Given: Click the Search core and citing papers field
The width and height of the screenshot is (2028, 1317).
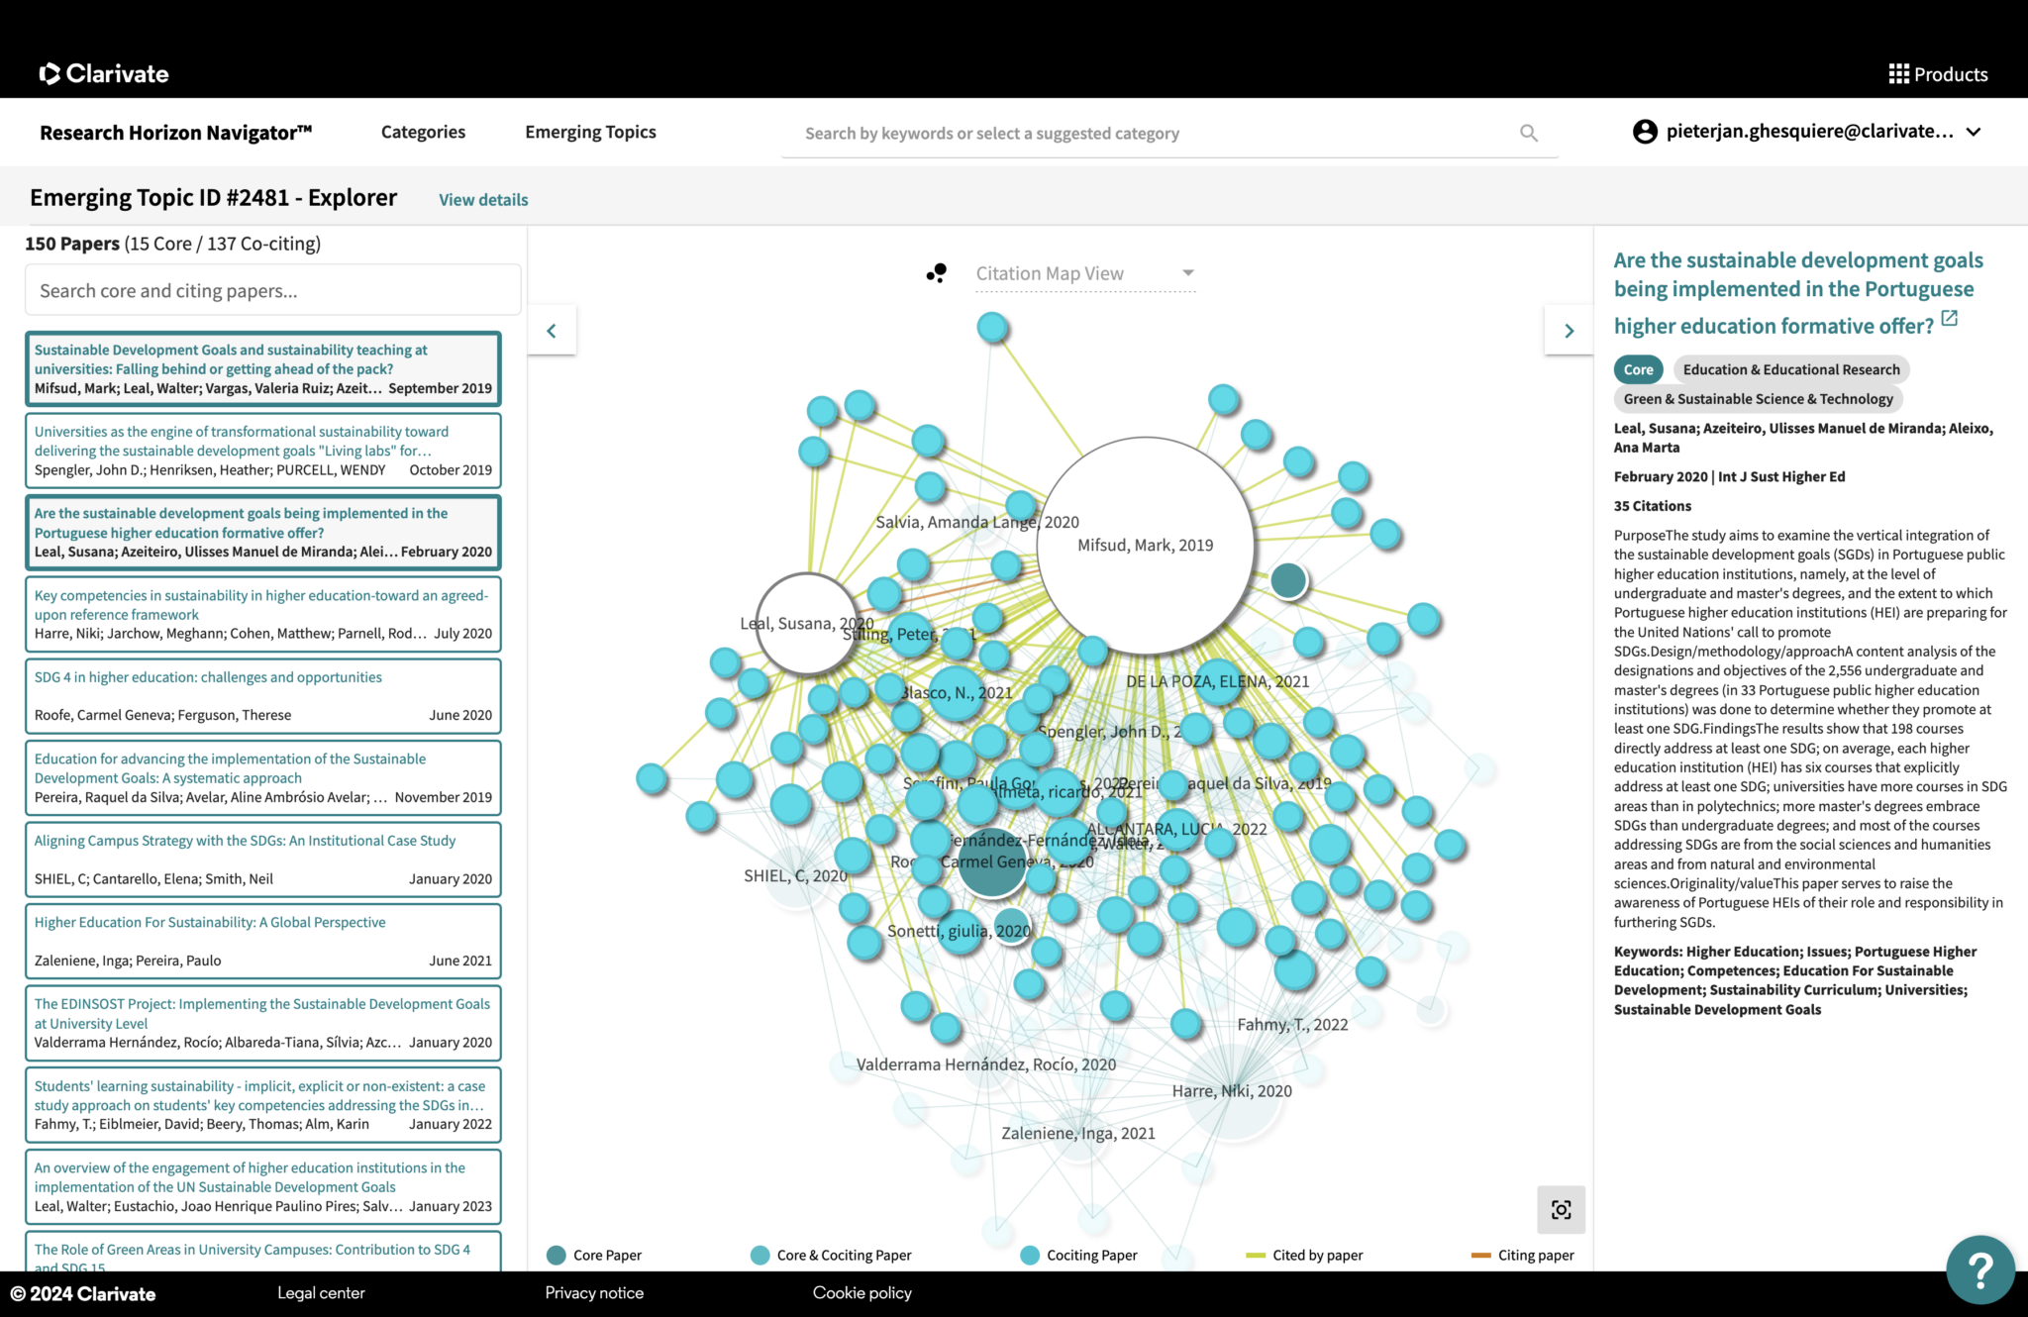Looking at the screenshot, I should point(272,291).
